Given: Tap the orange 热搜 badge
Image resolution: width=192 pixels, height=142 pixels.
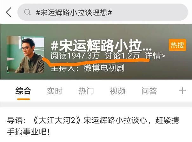Looking at the screenshot, I should (177, 45).
